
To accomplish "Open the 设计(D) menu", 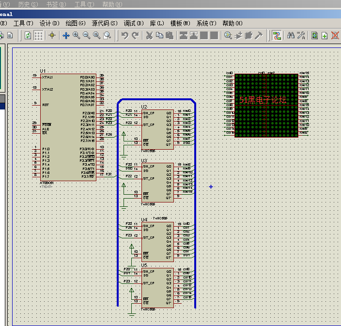I will pos(49,23).
